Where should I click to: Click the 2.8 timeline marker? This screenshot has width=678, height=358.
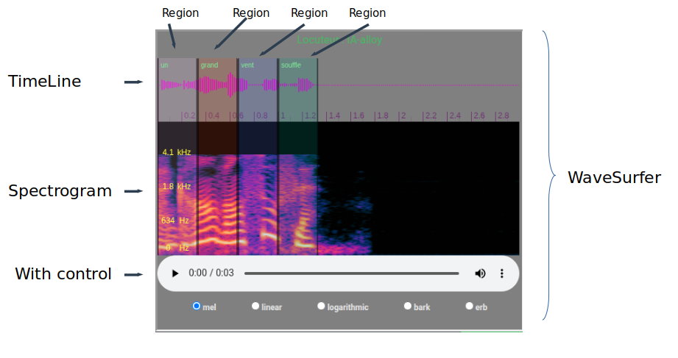[503, 116]
